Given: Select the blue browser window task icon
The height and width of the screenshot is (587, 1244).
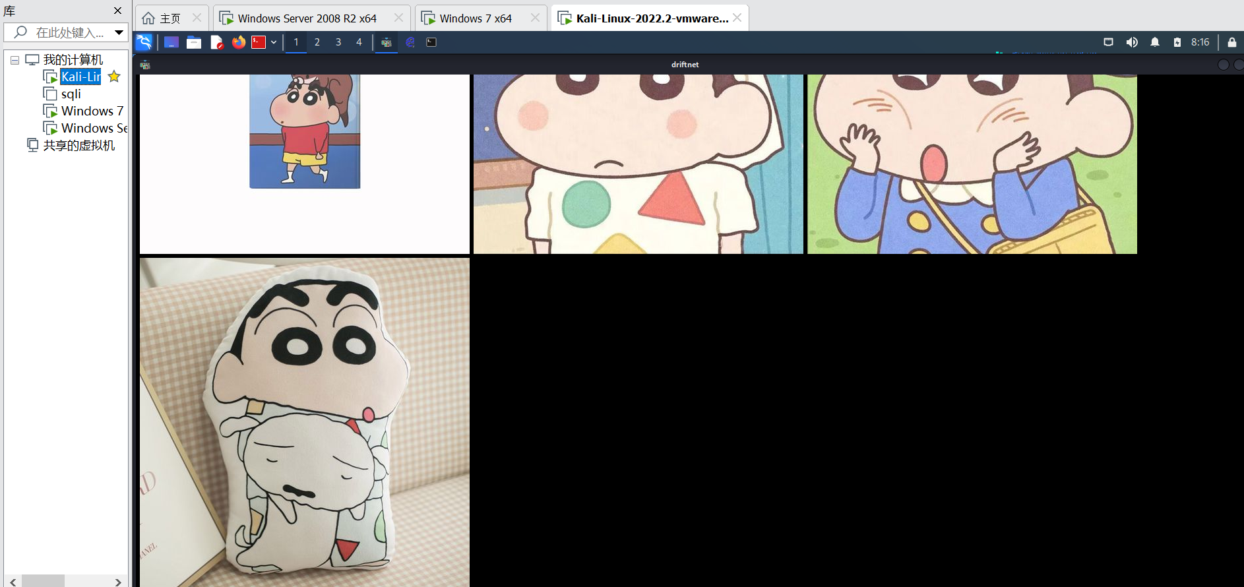Looking at the screenshot, I should click(410, 42).
